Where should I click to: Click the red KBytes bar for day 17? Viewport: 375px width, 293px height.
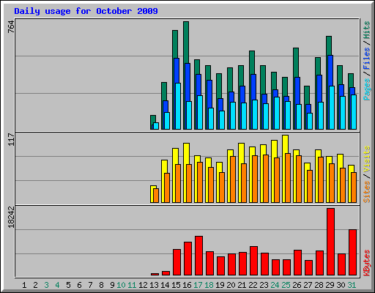pos(199,256)
